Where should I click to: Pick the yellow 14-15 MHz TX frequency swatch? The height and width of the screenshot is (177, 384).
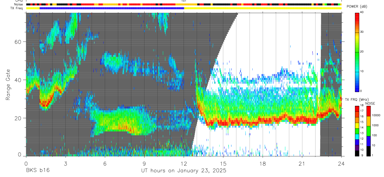point(357,125)
